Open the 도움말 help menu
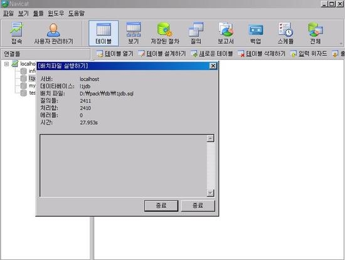The height and width of the screenshot is (260, 345). click(76, 13)
